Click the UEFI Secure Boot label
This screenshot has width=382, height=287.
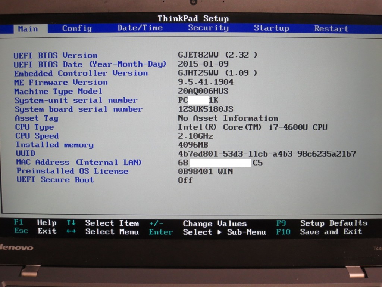click(55, 180)
